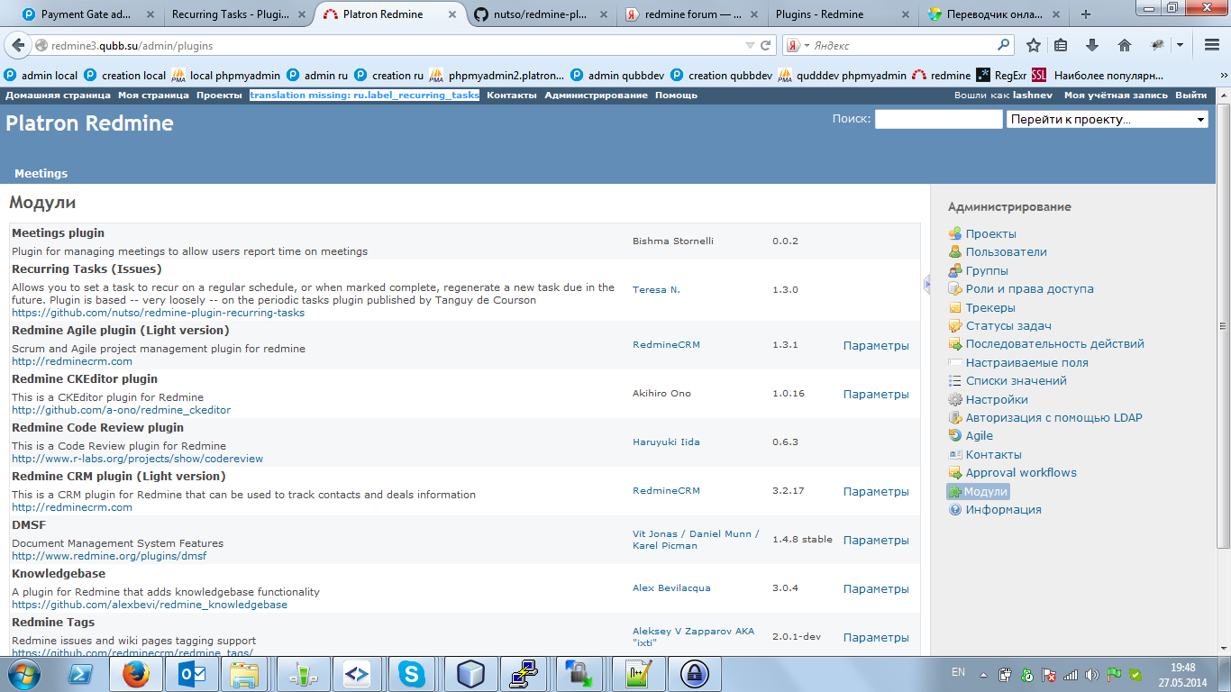Click Выйти logout link
Image resolution: width=1231 pixels, height=692 pixels.
[x=1191, y=96]
